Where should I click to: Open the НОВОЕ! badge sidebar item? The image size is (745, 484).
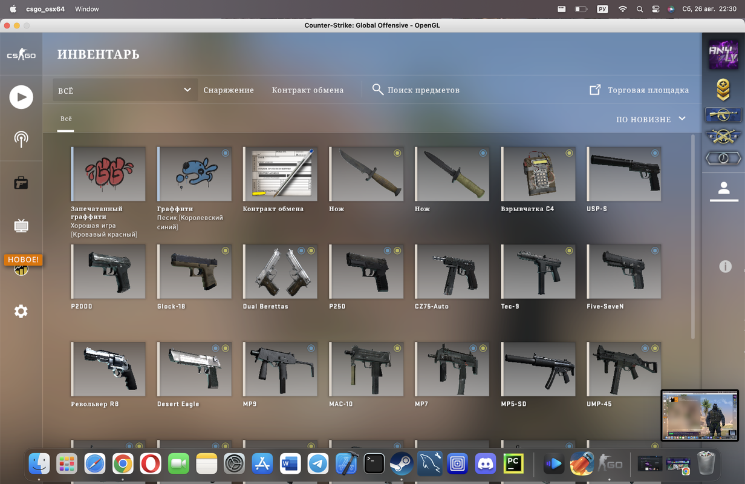tap(23, 260)
